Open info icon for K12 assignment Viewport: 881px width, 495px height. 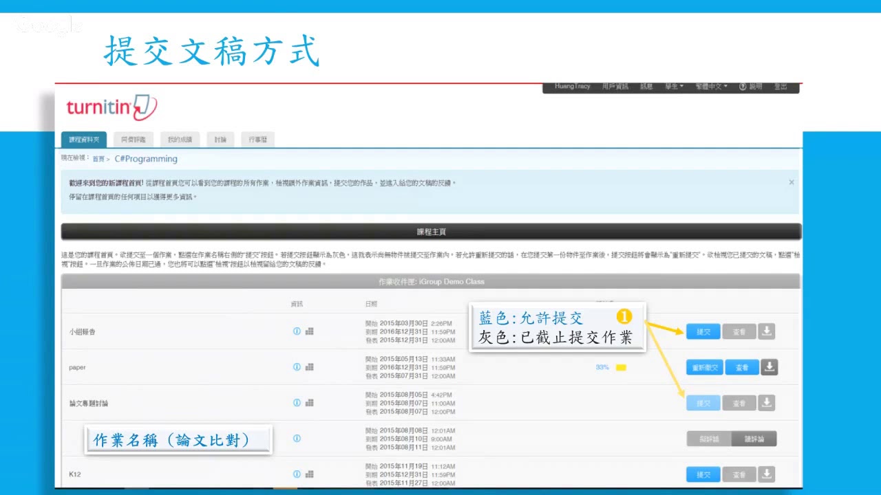(297, 474)
